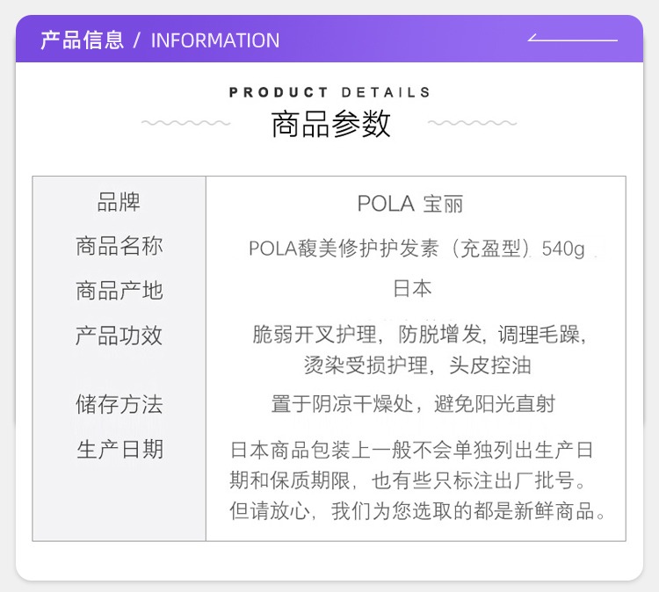Click the POLA 宝丽 brand value
The height and width of the screenshot is (592, 659).
(410, 204)
